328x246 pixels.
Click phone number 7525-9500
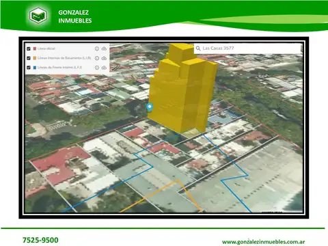[x=40, y=240]
